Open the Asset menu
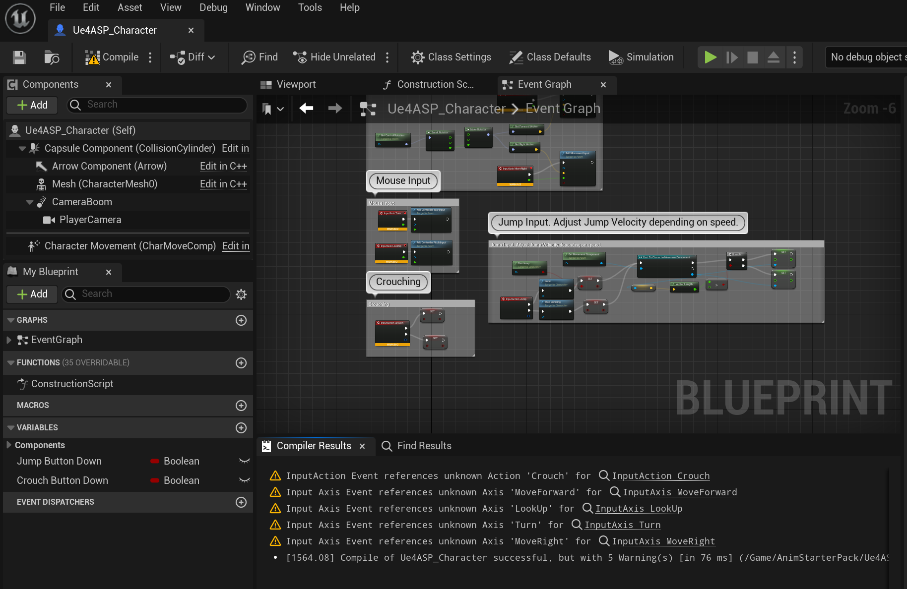The width and height of the screenshot is (907, 589). (x=130, y=7)
